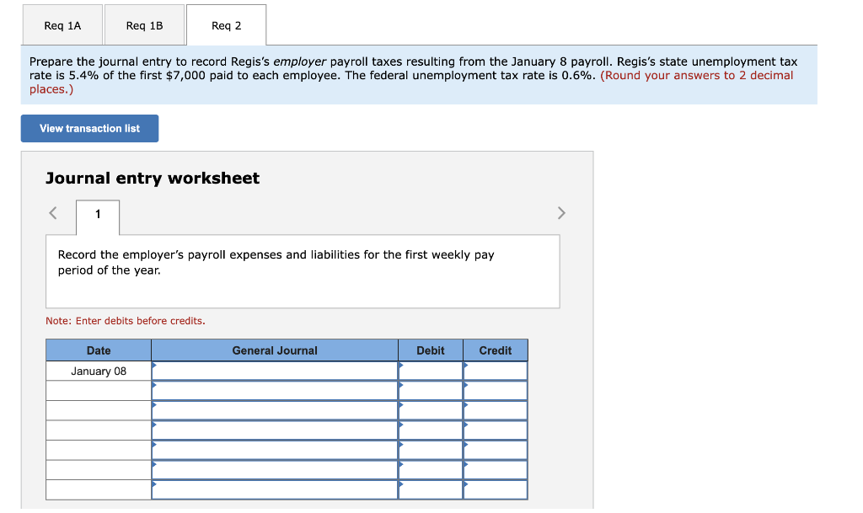Click the fourth row Debit cell
Screen dimensions: 863x513
coord(431,430)
